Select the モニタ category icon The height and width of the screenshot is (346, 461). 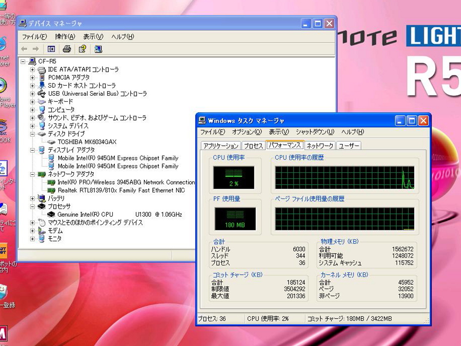coord(42,239)
